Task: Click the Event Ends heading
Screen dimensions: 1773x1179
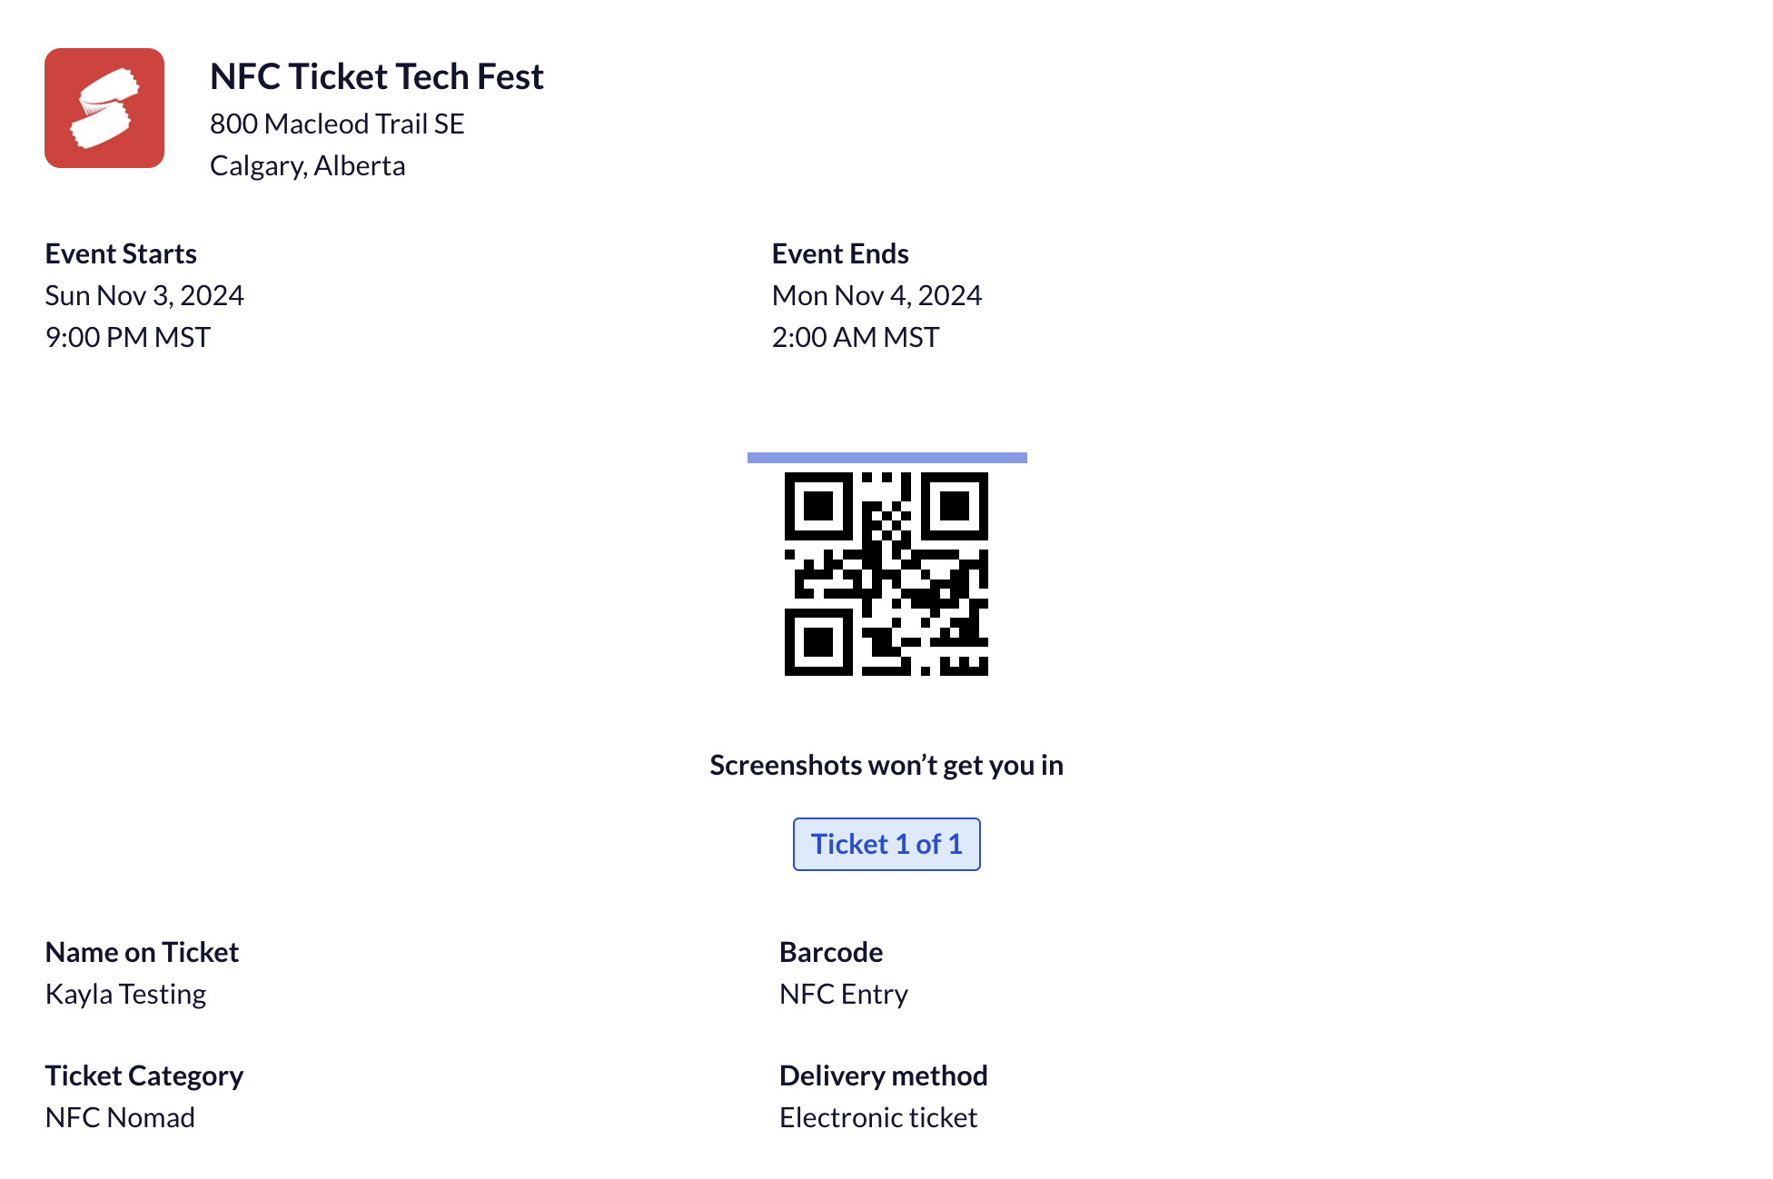Action: pyautogui.click(x=840, y=253)
